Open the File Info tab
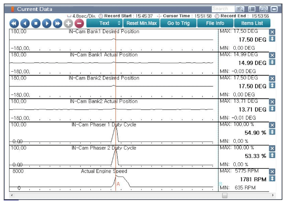 point(215,23)
